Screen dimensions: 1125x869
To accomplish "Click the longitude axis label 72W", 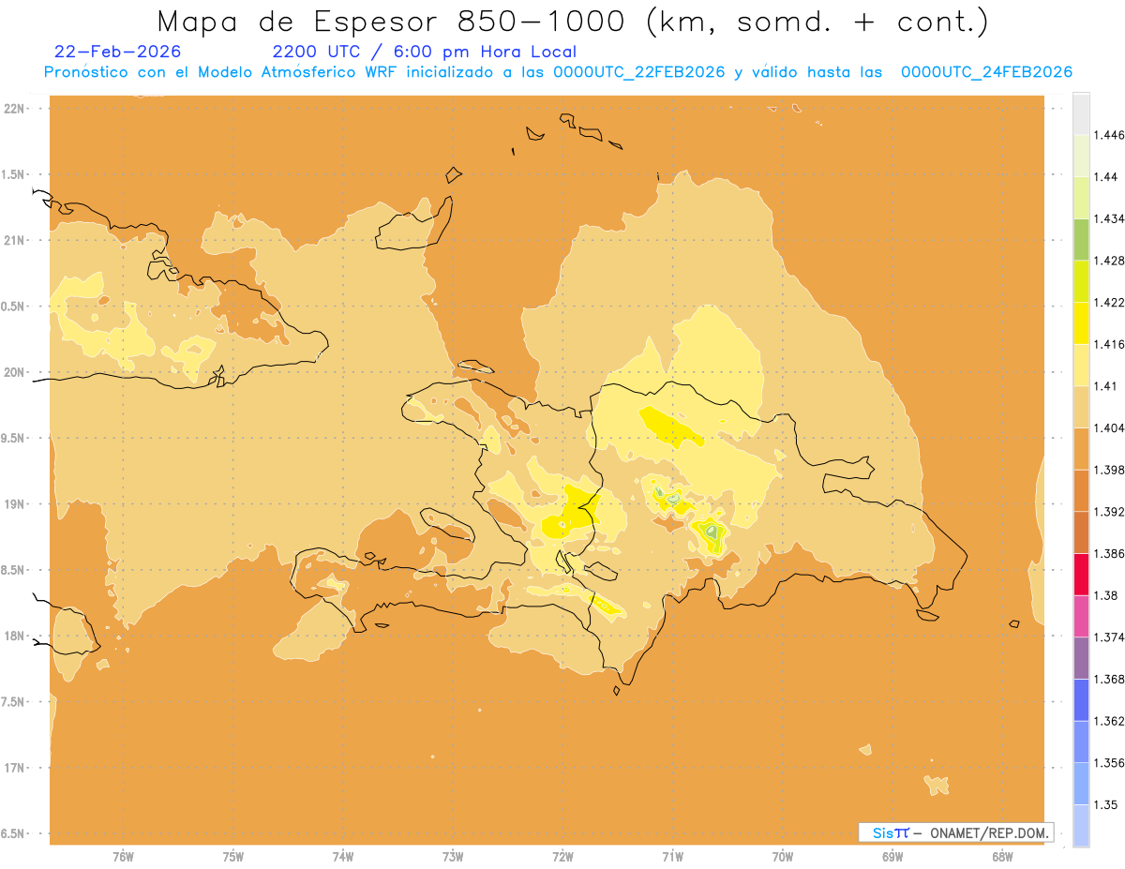I will (562, 856).
